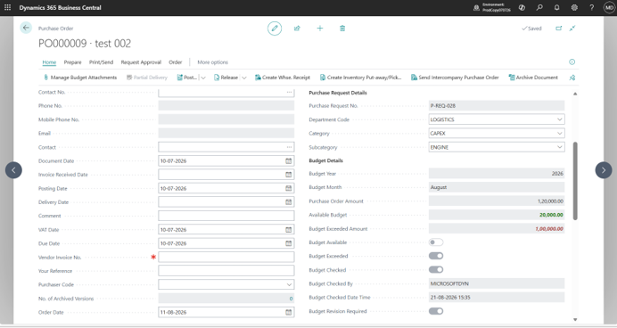The width and height of the screenshot is (617, 328).
Task: Click the Vendor Invoice No. field
Action: [226, 258]
